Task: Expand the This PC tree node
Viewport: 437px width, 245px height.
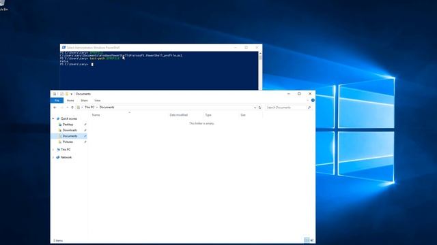Action: coord(53,150)
